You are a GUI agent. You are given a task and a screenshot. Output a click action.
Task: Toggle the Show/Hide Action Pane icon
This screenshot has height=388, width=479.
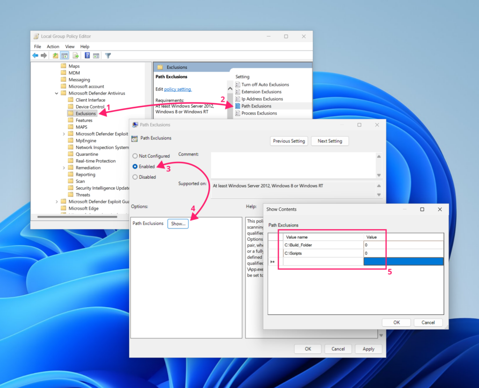tap(96, 55)
